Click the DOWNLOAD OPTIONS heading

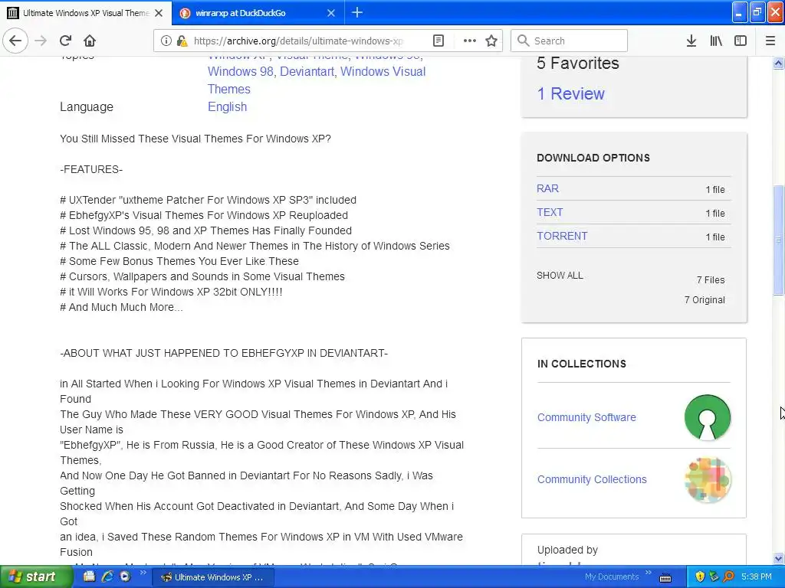click(593, 158)
